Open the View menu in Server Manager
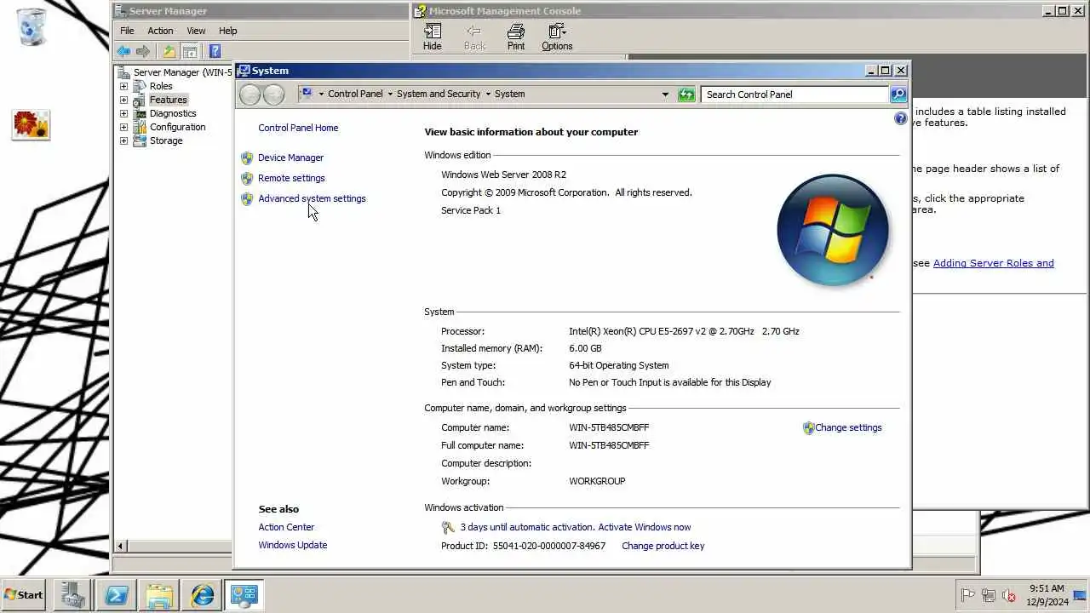 196,31
